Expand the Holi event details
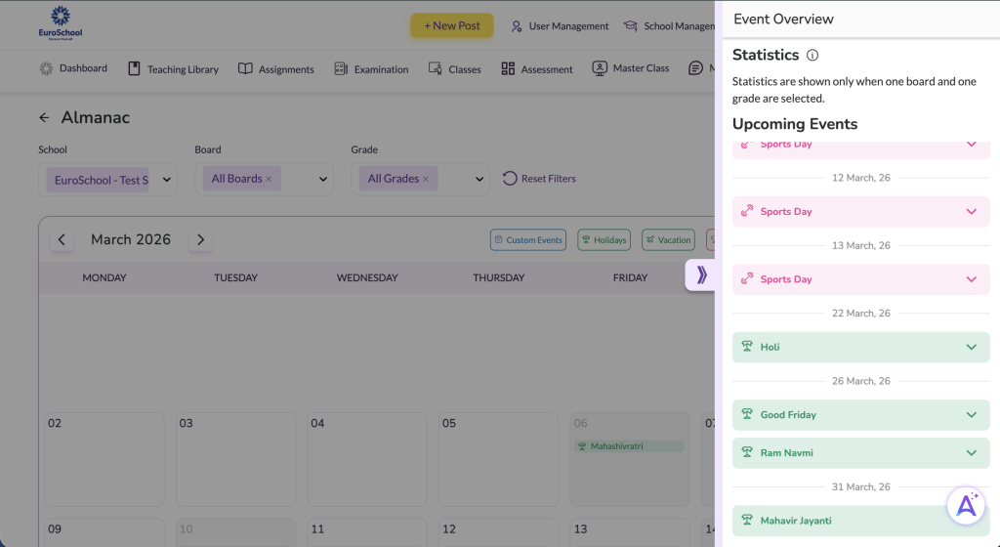Image resolution: width=1000 pixels, height=547 pixels. click(x=971, y=348)
